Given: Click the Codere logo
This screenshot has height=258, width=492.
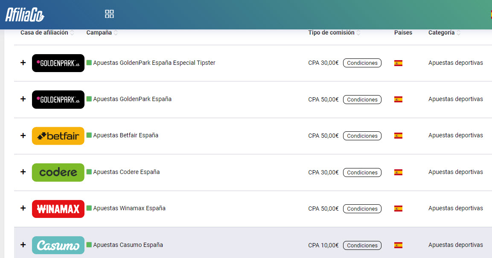Looking at the screenshot, I should pos(58,172).
